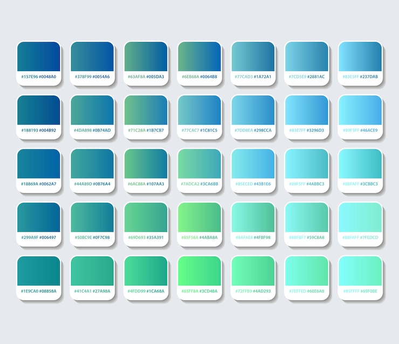Click the hex code text #004B92
The width and height of the screenshot is (399, 344).
point(47,130)
